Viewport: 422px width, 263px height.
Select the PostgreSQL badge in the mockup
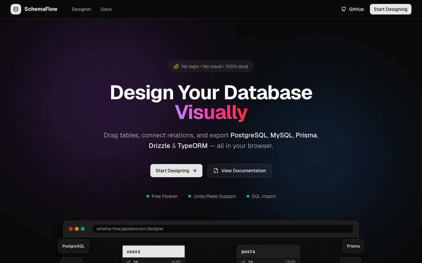click(x=73, y=246)
